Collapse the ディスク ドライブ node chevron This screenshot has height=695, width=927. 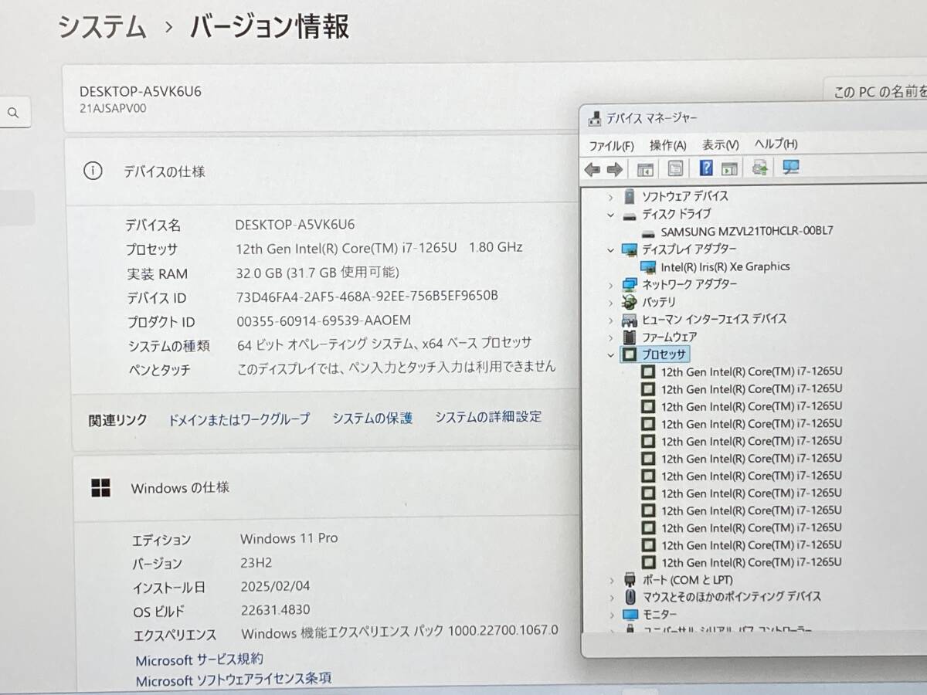click(x=610, y=214)
